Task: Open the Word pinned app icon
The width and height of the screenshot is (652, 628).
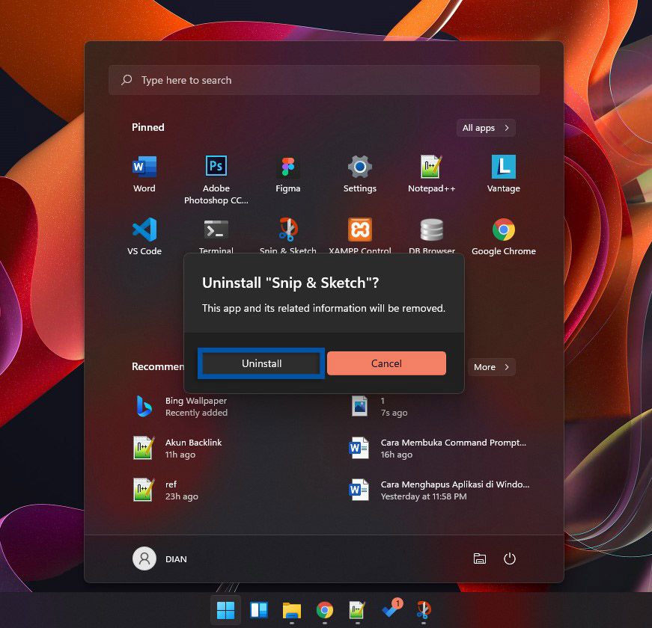Action: click(x=144, y=167)
